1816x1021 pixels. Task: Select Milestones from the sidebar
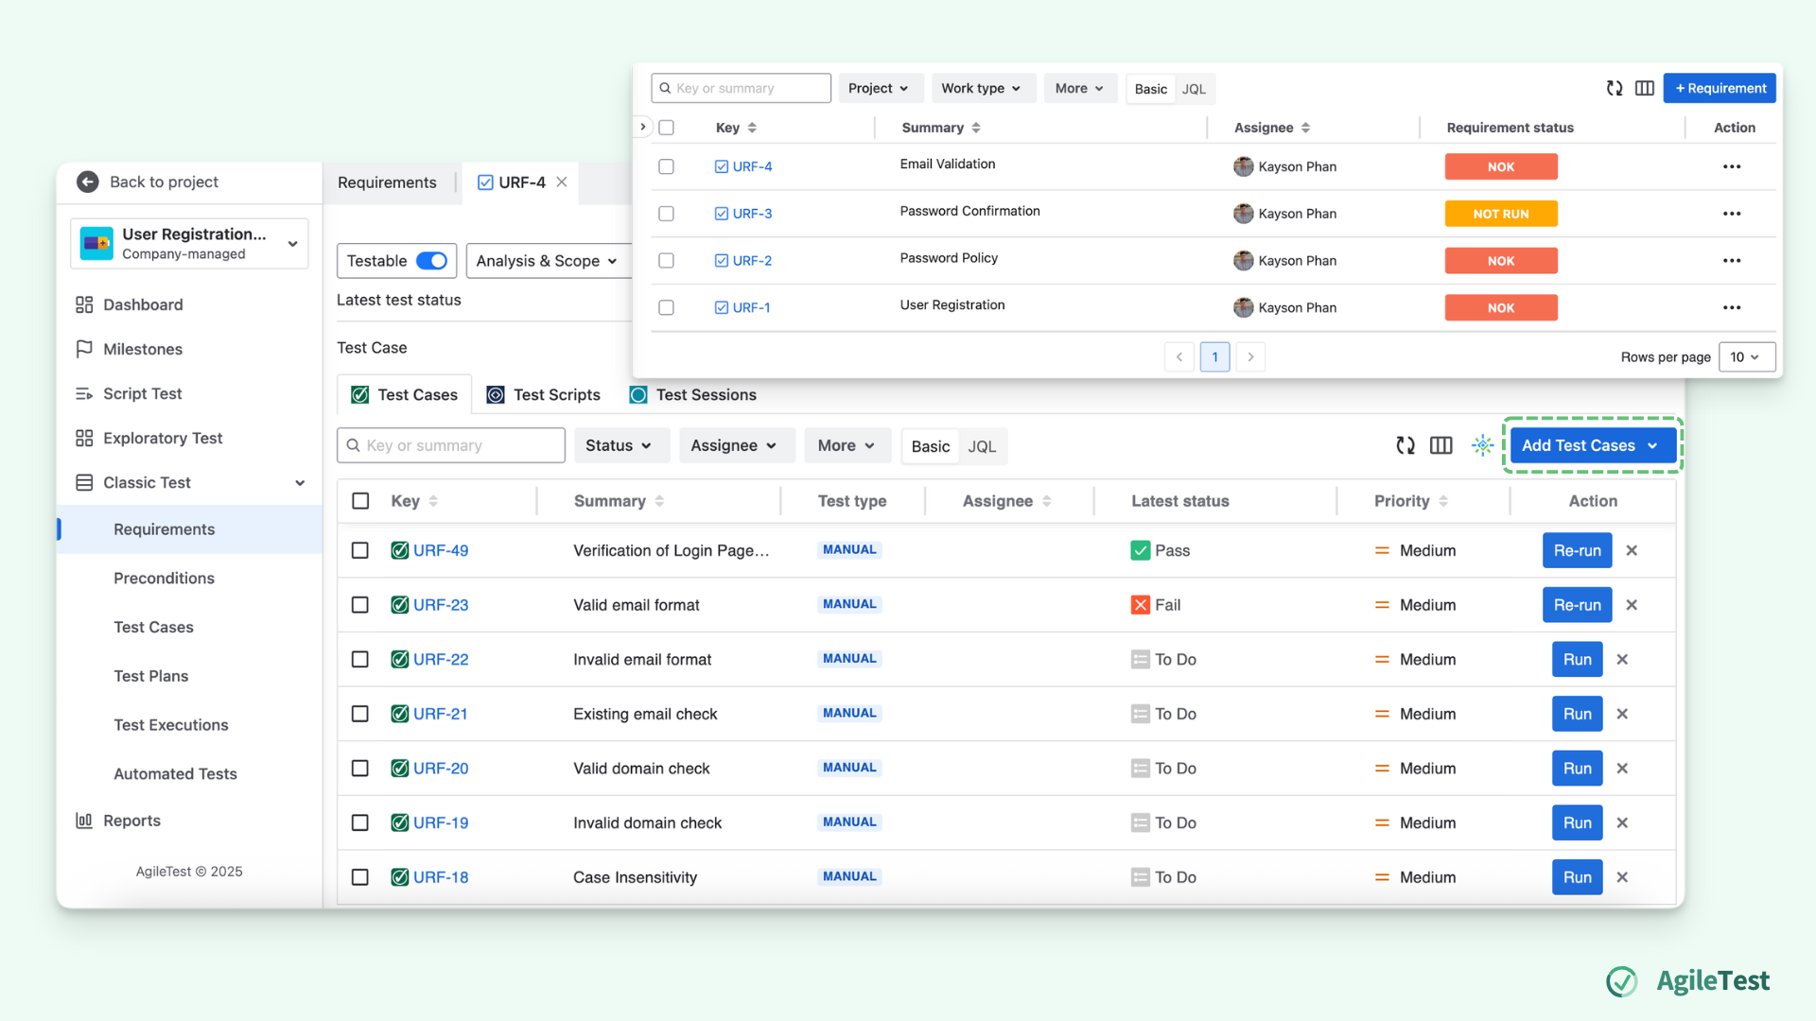point(142,349)
